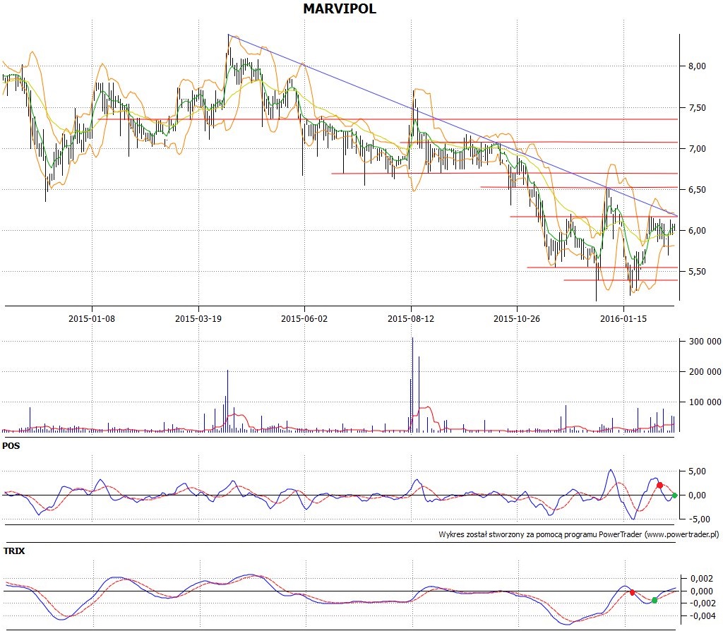Click the green buy signal dot on POS
The width and height of the screenshot is (723, 631).
pyautogui.click(x=674, y=495)
